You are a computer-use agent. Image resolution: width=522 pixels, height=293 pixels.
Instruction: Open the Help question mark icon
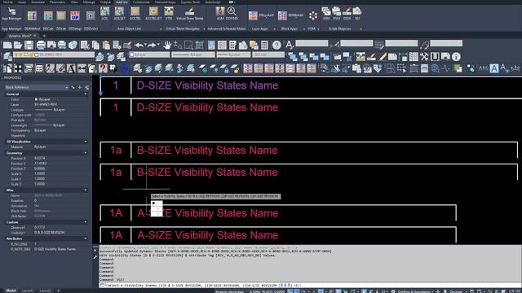coord(276,45)
